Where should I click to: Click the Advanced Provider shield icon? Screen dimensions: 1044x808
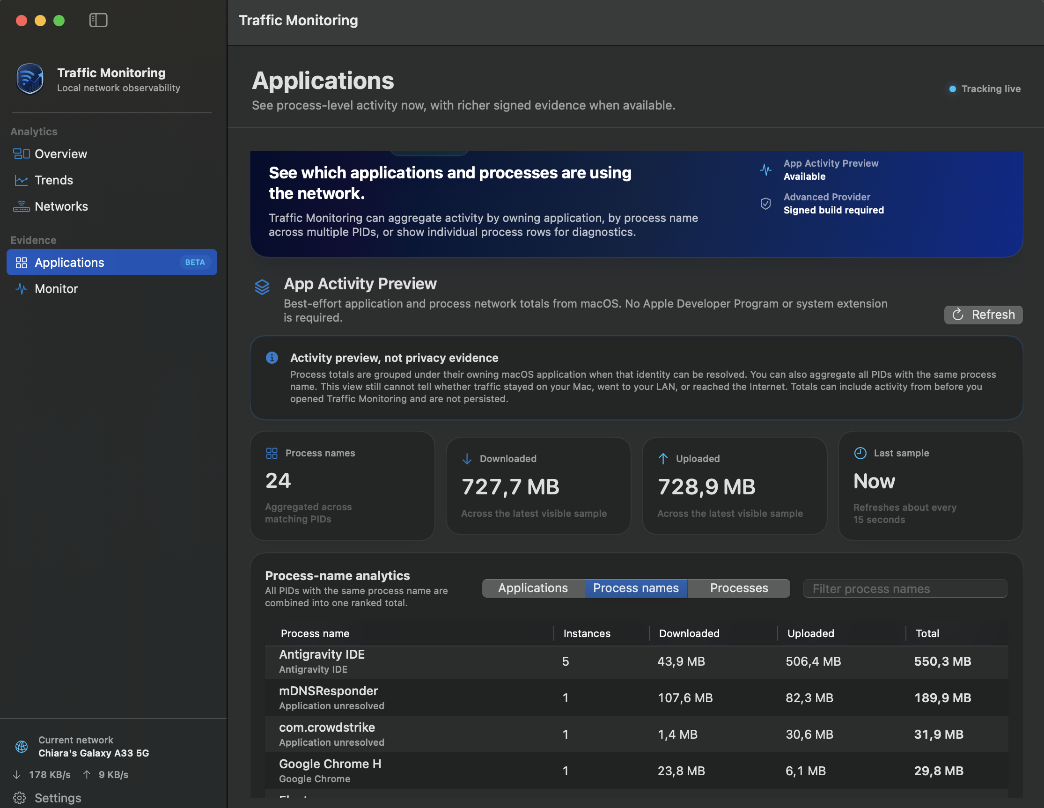766,204
